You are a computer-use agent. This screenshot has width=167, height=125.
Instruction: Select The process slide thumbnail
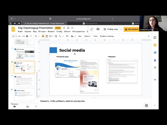24,80
